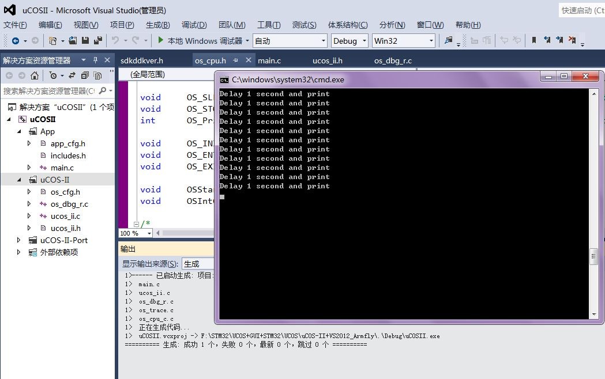605x379 pixels.
Task: Open the debugger target dropdown arrow
Action: pos(247,40)
